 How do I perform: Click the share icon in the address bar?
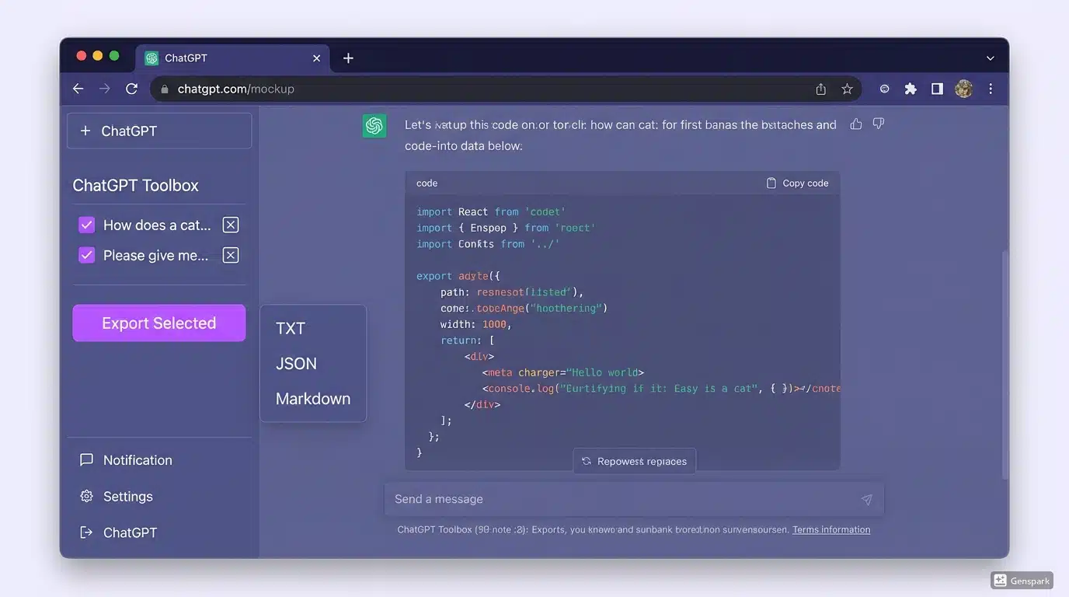pyautogui.click(x=820, y=89)
